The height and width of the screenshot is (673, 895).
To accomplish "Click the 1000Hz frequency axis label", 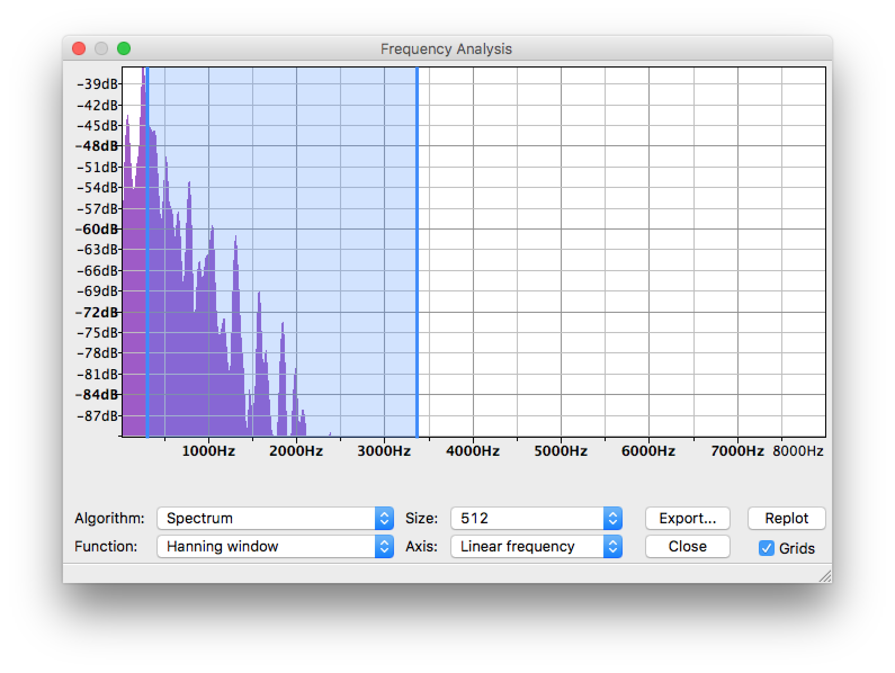I will (x=208, y=451).
